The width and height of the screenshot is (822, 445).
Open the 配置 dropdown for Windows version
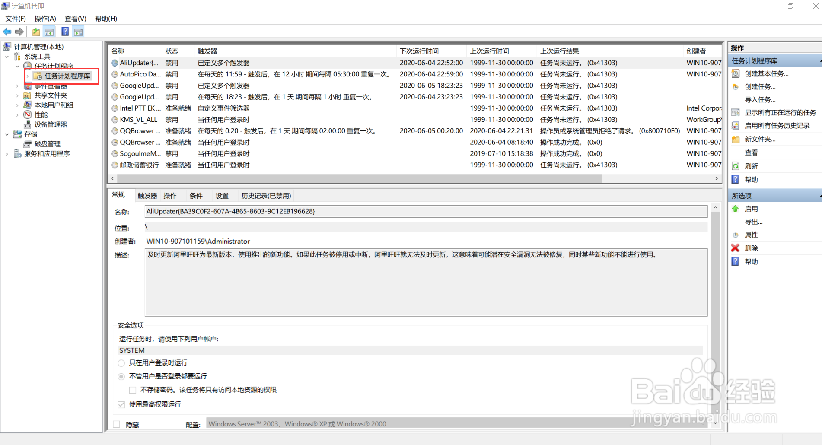457,424
